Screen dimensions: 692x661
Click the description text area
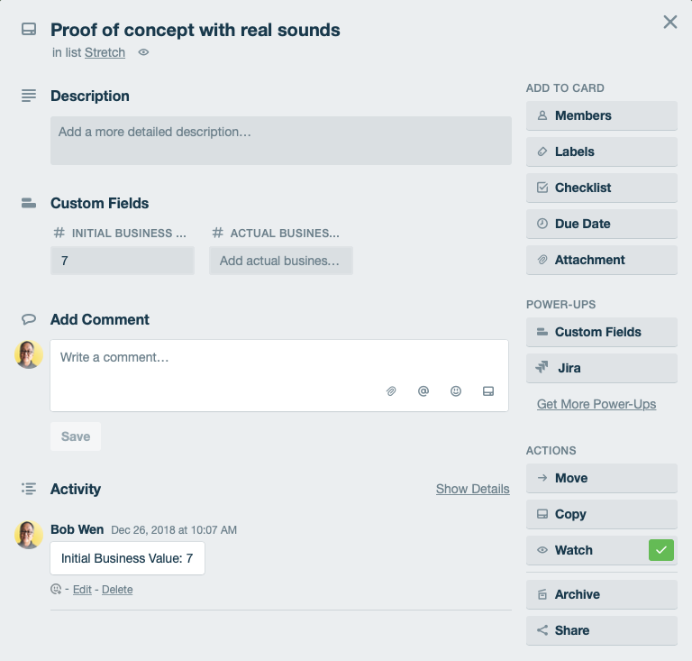pos(280,140)
